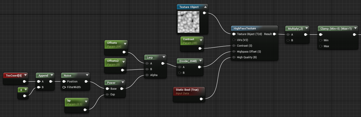
Task: Click the Static Bool output pin
Action: (x=201, y=99)
